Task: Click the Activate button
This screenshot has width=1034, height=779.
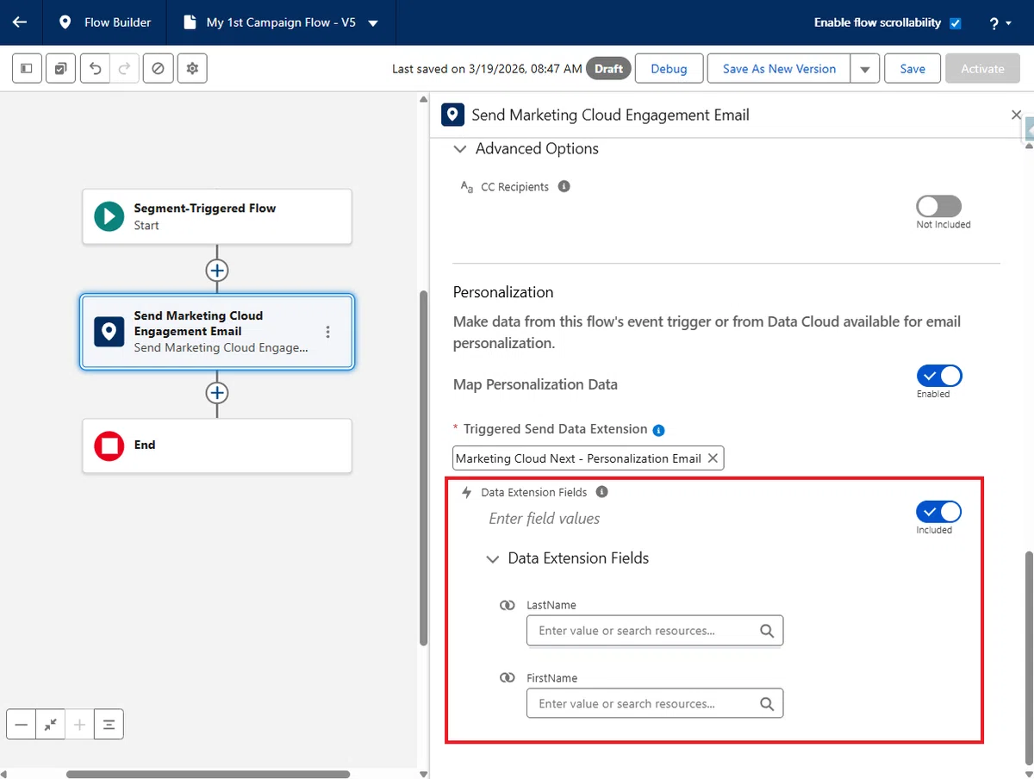Action: click(982, 69)
